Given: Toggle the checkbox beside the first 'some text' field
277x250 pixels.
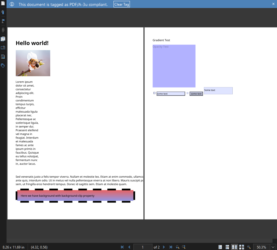Looking at the screenshot, I should tap(154, 93).
